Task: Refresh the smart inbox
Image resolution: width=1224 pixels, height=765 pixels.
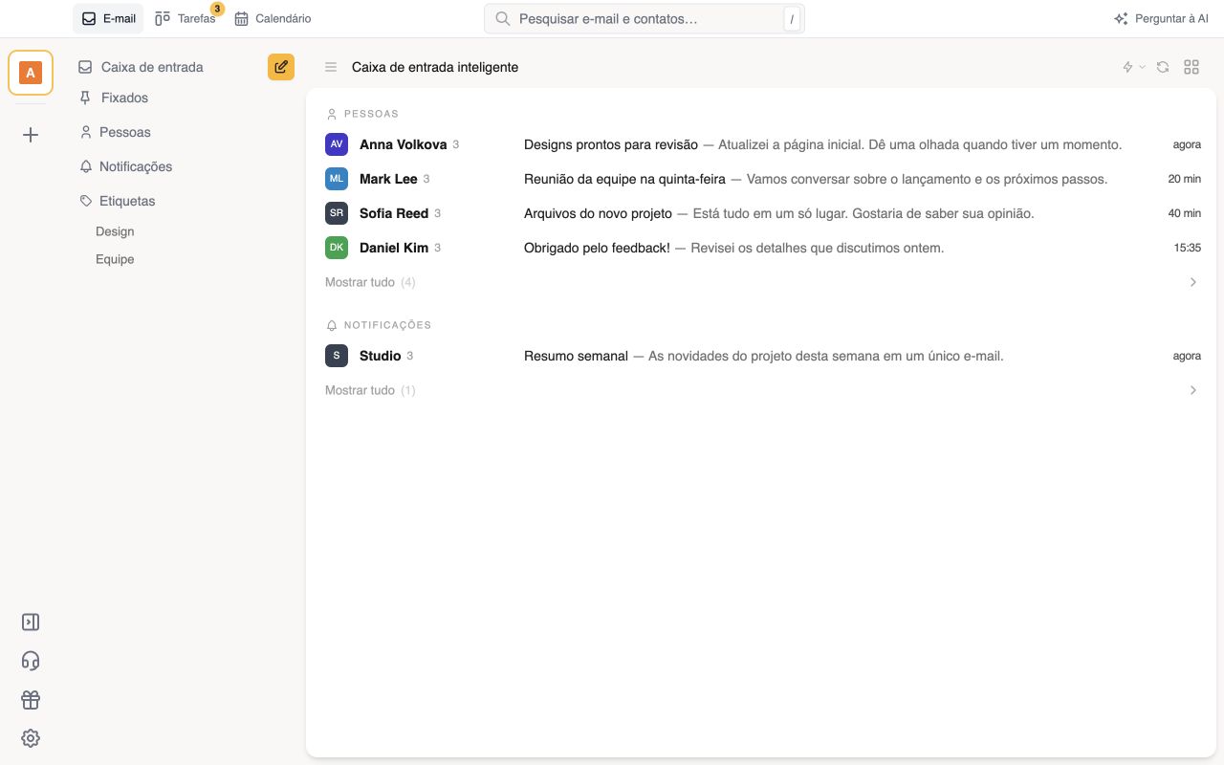Action: [1163, 67]
